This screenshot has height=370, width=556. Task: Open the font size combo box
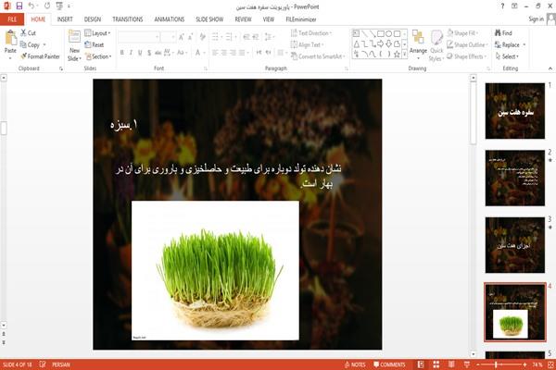tap(168, 37)
